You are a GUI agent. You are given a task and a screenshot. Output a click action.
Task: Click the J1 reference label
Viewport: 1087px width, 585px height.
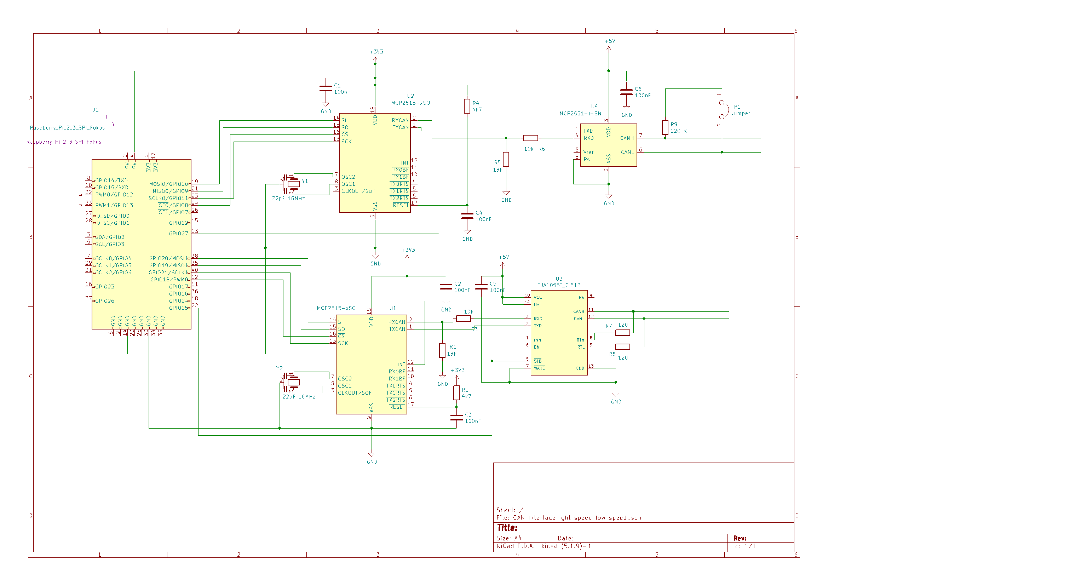(96, 110)
